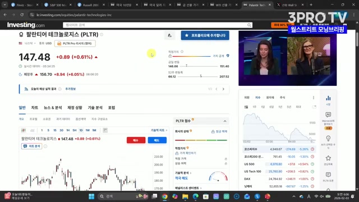Click the alert bell icon beside portfolio button
Screen dimensions: 359x202
[169, 35]
